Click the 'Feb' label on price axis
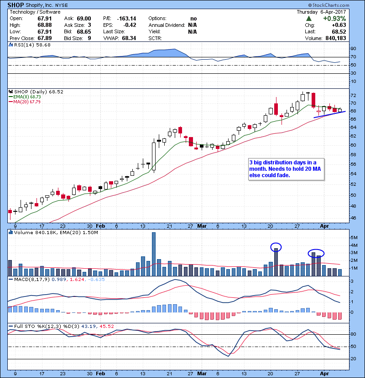 [100, 226]
